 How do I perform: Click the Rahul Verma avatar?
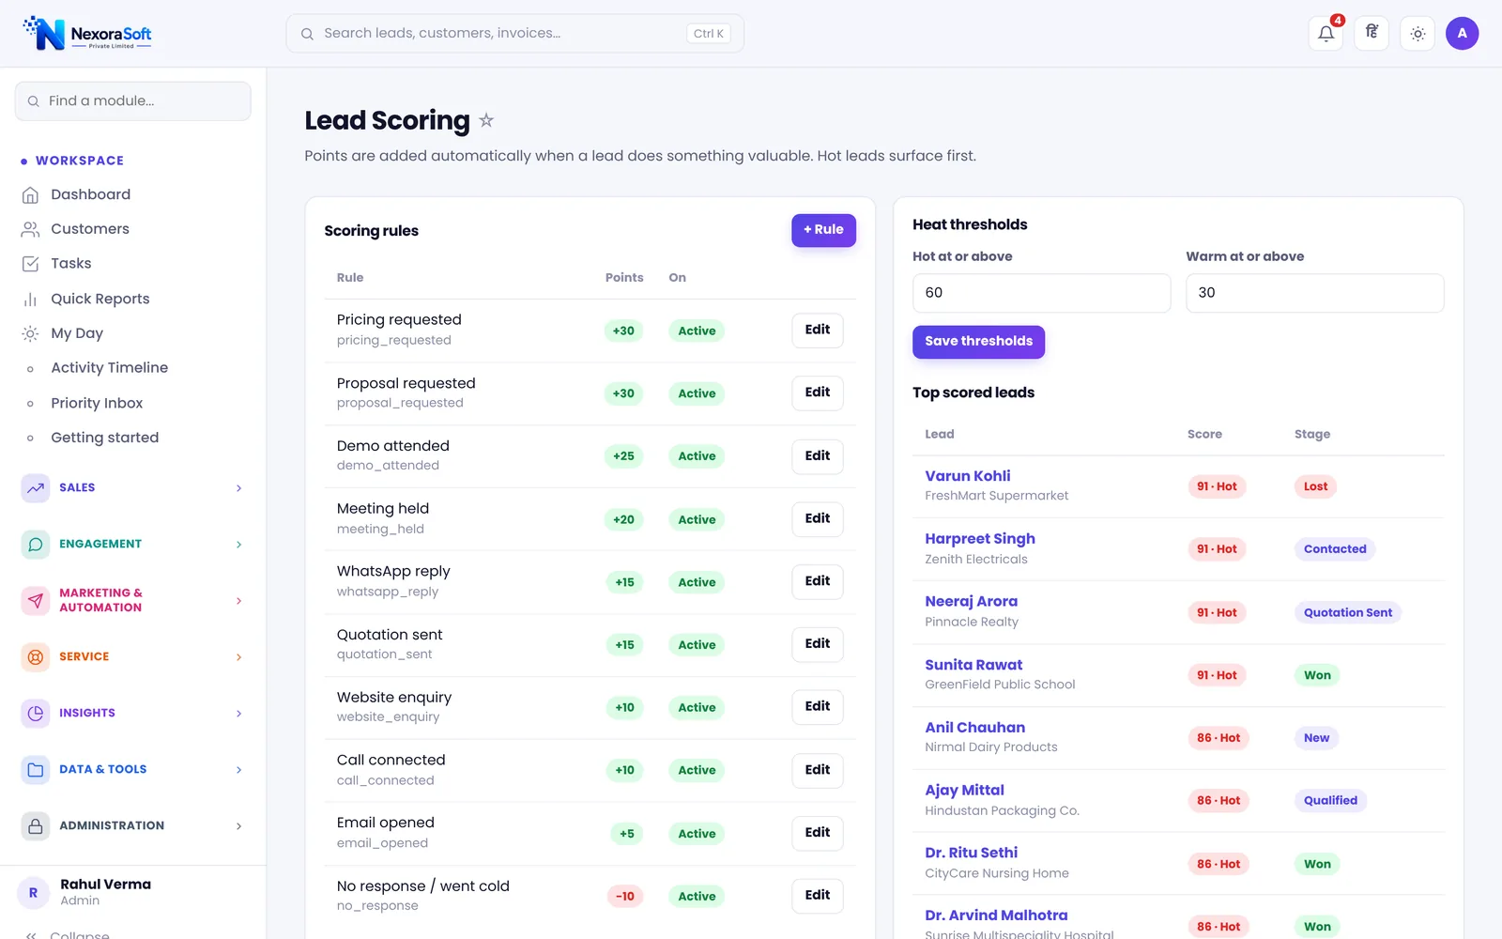33,892
